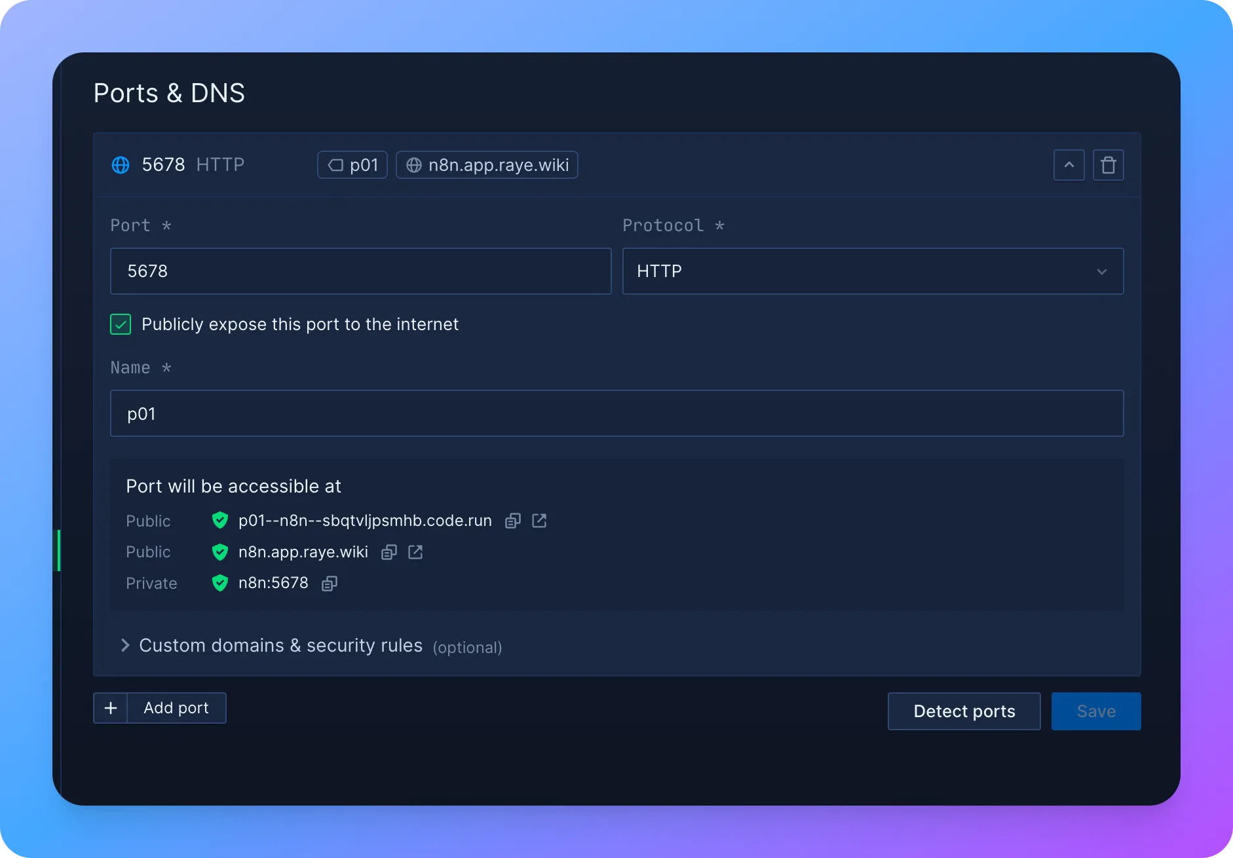Click the n8n:5678 private address text
Image resolution: width=1233 pixels, height=858 pixels.
point(273,583)
